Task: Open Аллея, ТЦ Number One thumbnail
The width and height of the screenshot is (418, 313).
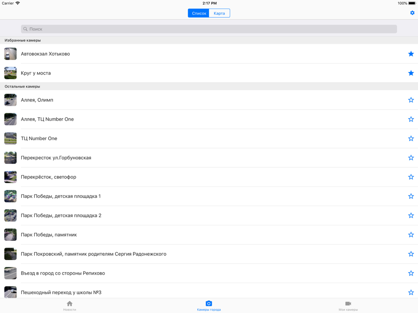Action: pyautogui.click(x=10, y=119)
